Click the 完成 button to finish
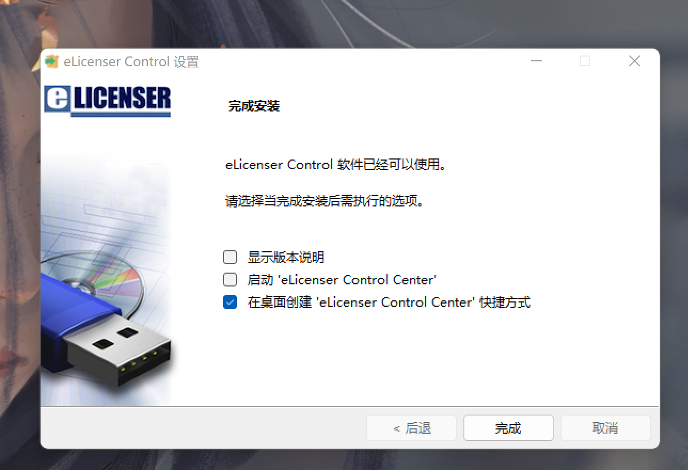Screen dimensions: 688x470 pos(508,428)
